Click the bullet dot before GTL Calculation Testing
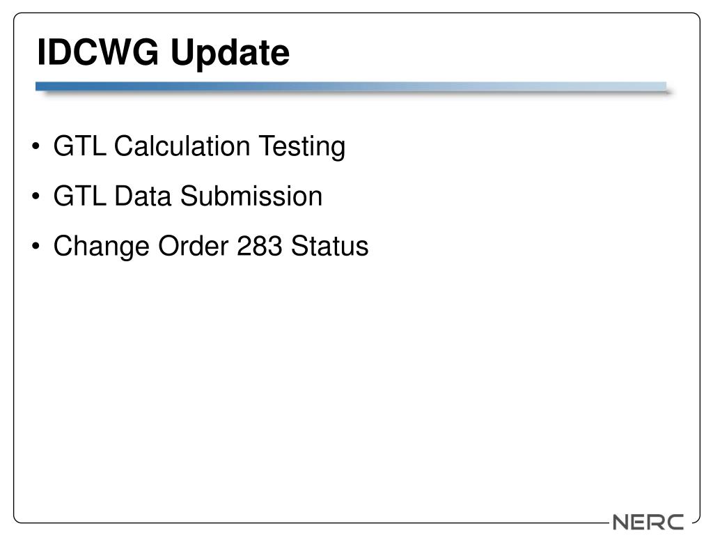Screen dimensions: 713x535 36,146
